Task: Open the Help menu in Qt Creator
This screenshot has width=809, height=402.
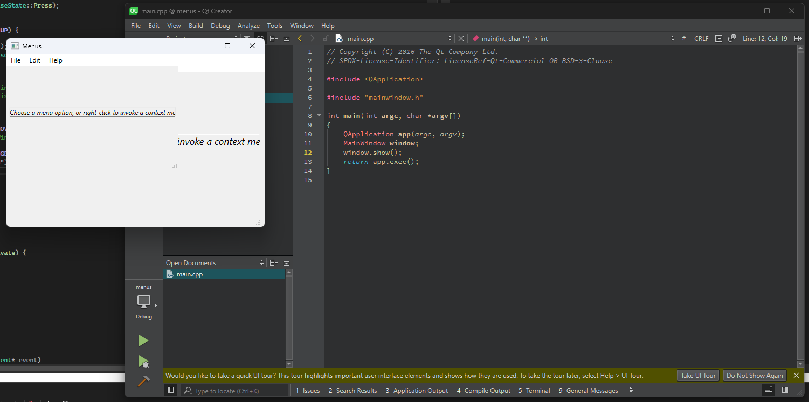Action: click(328, 25)
